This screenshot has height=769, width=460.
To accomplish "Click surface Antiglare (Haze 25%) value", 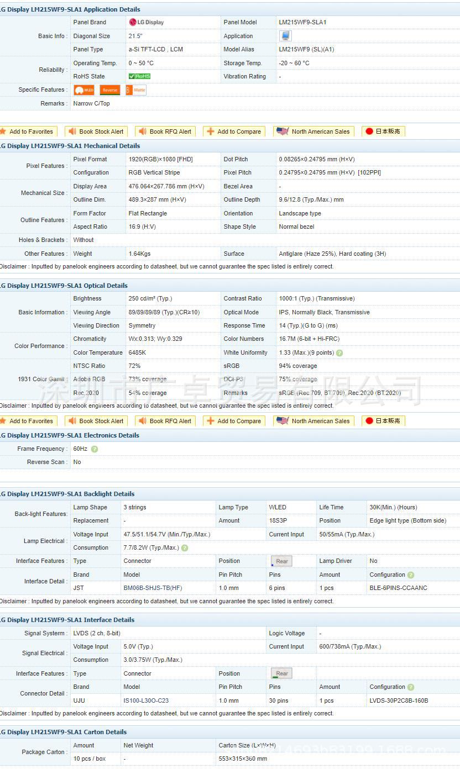I will [x=332, y=254].
